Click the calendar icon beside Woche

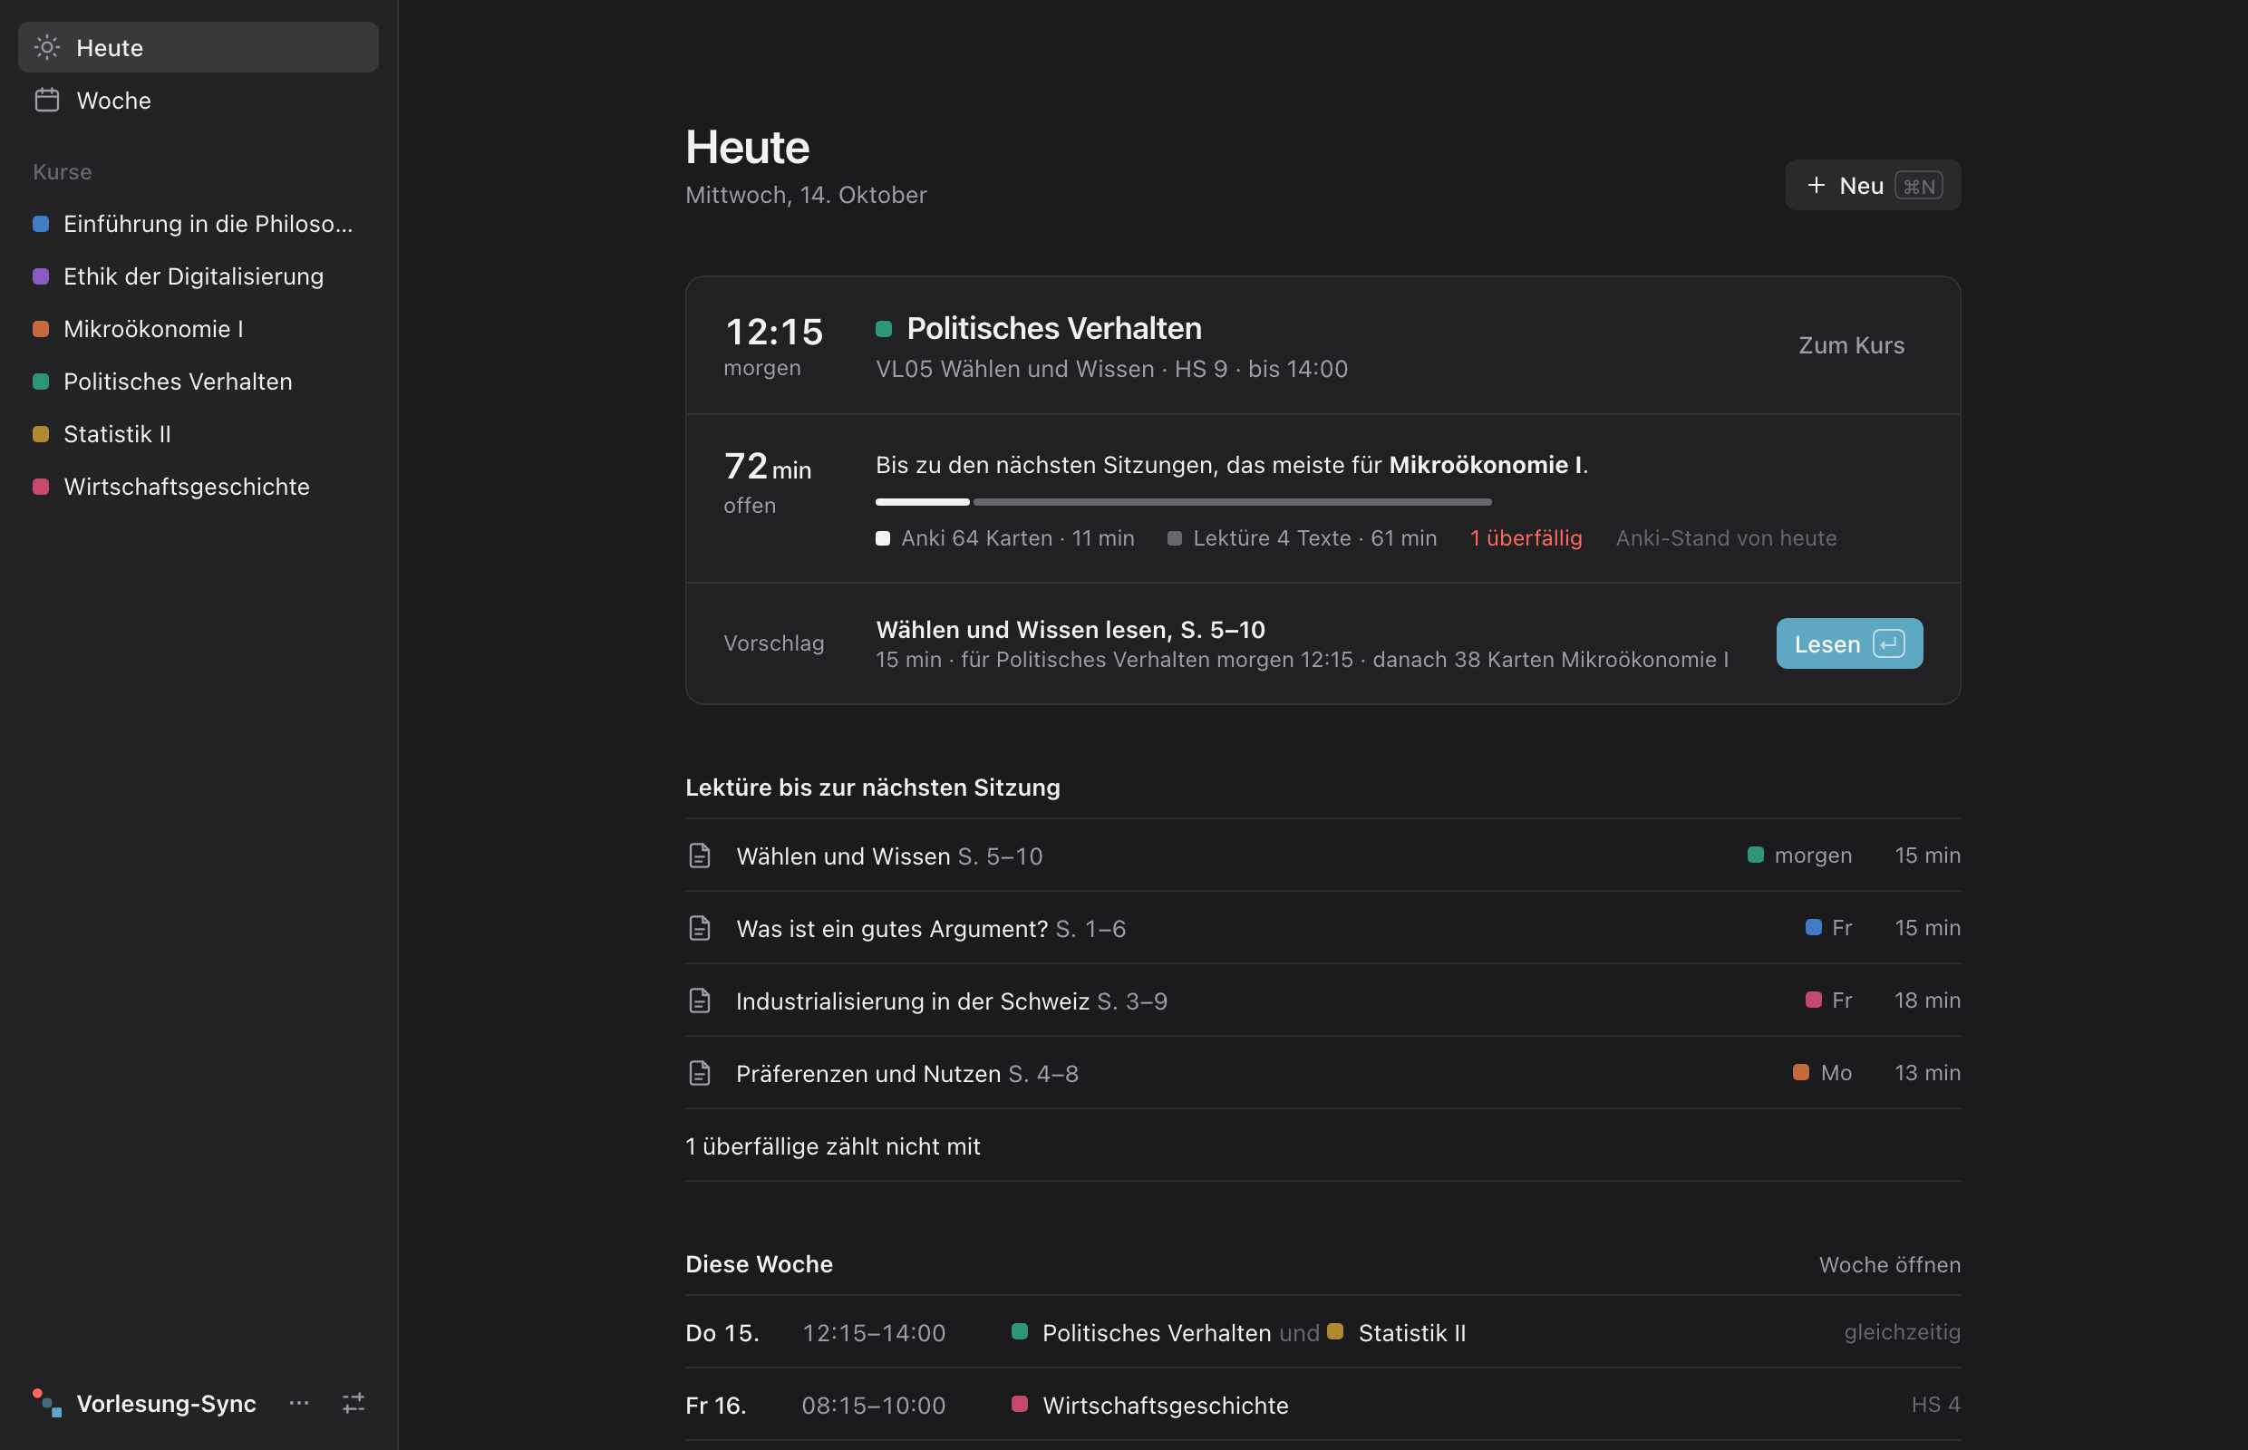[x=47, y=100]
